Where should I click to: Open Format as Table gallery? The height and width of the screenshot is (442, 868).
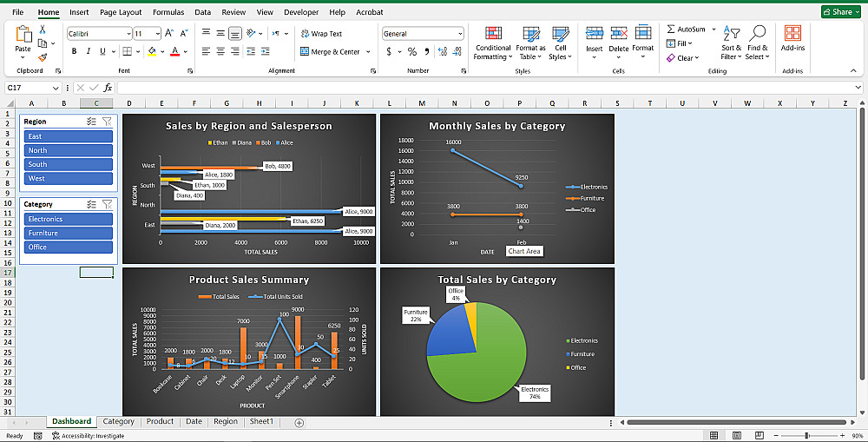(530, 43)
